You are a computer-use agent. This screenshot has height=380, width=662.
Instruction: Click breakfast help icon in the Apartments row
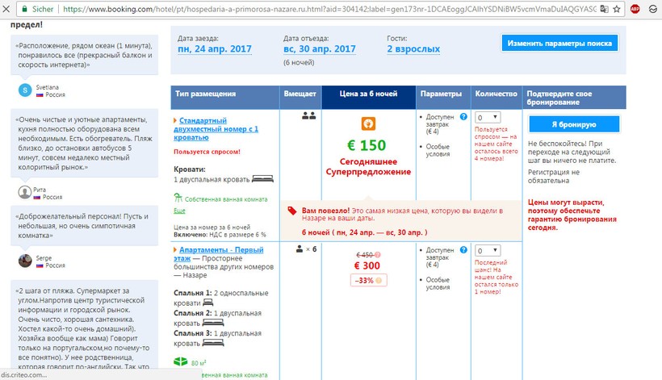[463, 252]
